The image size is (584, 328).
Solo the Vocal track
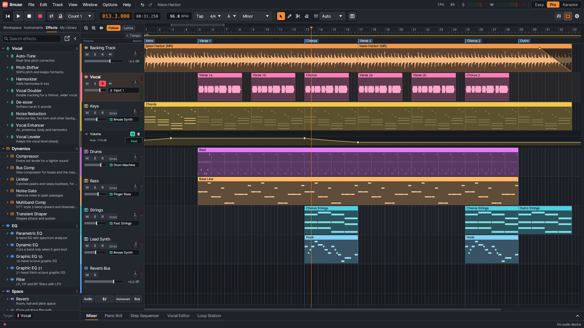95,83
